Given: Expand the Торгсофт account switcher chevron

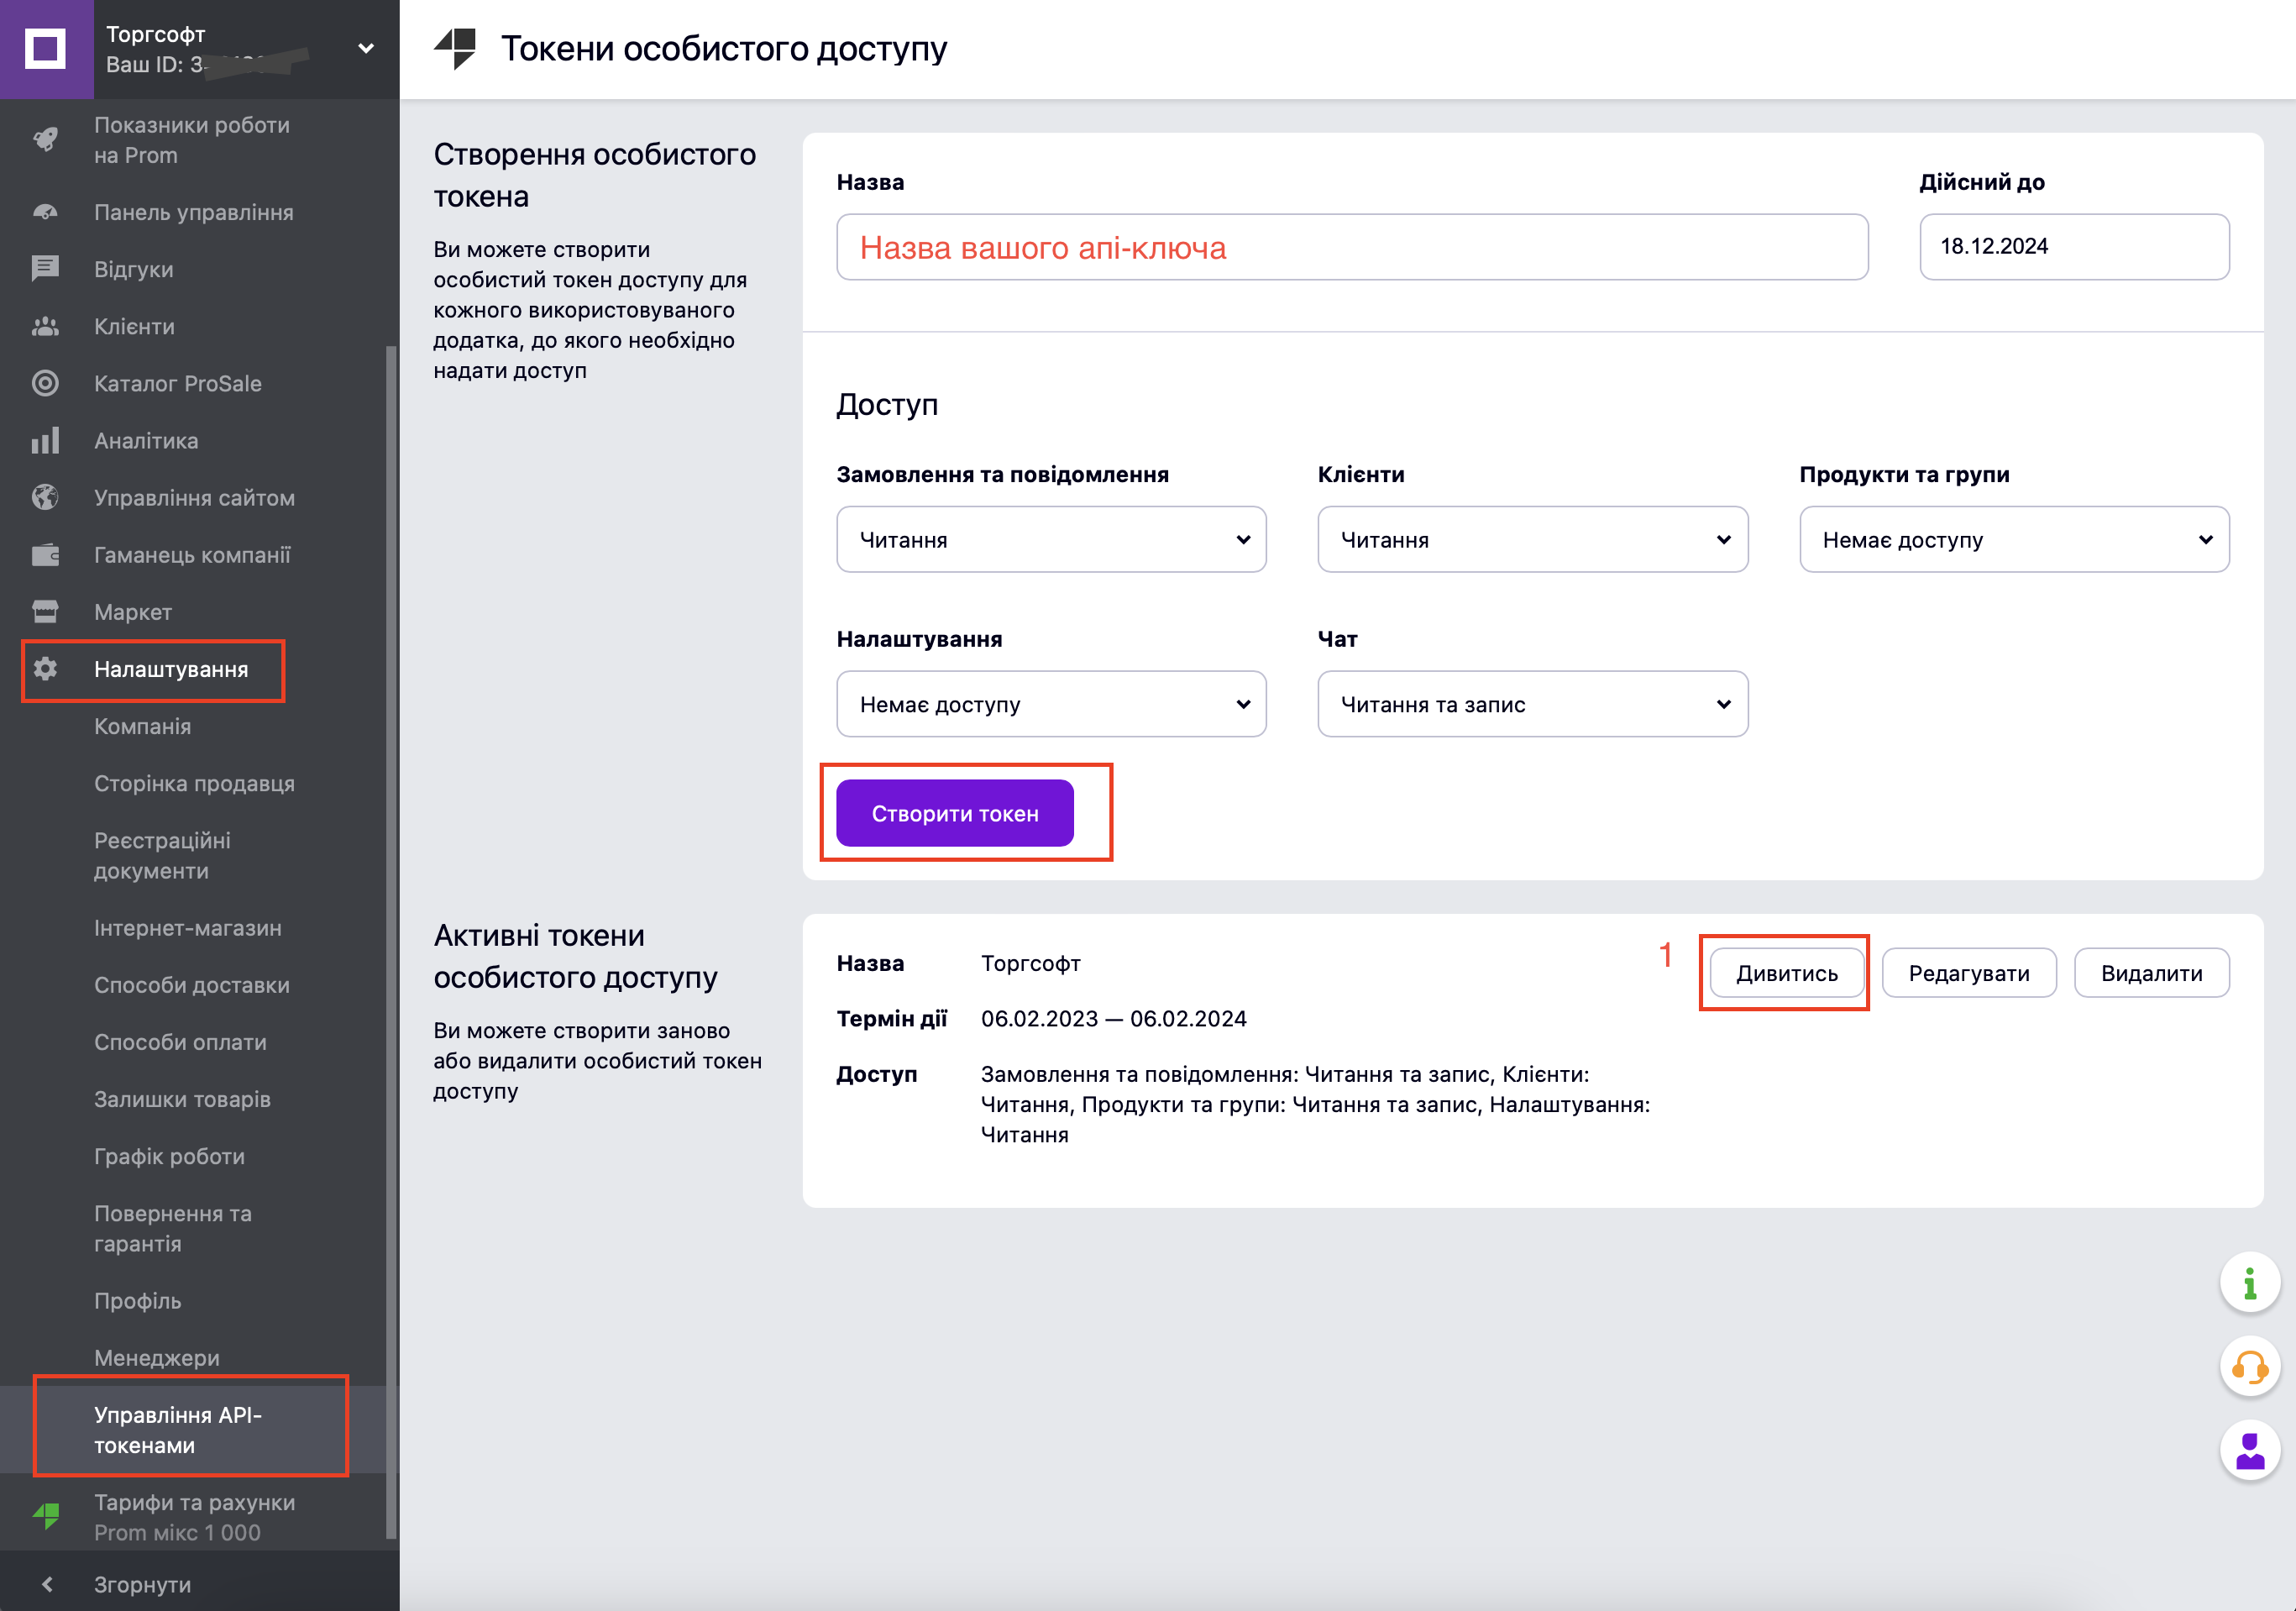Looking at the screenshot, I should click(366, 47).
